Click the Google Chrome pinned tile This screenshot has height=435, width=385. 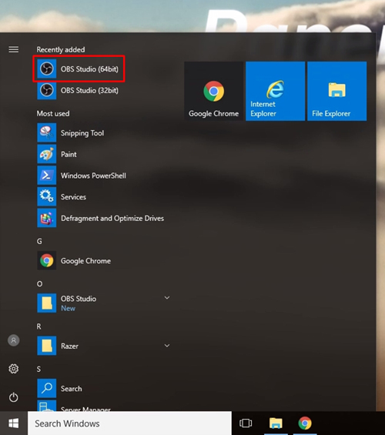(213, 91)
